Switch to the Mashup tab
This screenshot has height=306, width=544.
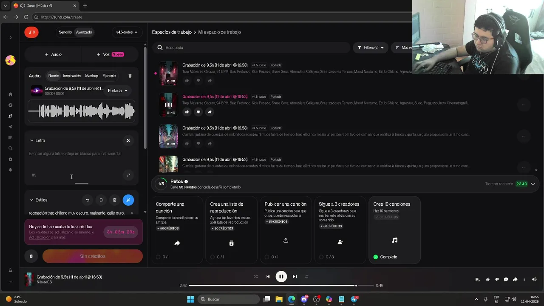[91, 76]
